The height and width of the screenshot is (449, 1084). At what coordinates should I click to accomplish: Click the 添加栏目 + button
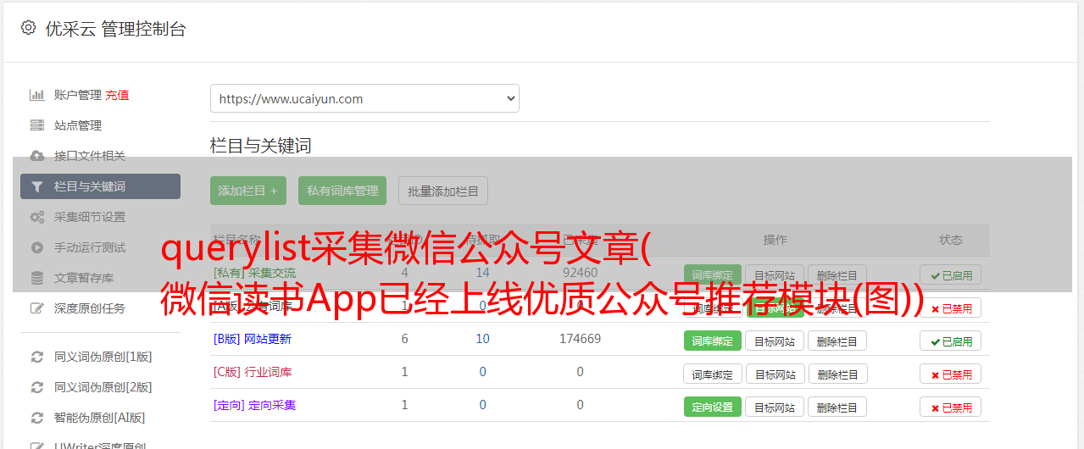(x=248, y=191)
